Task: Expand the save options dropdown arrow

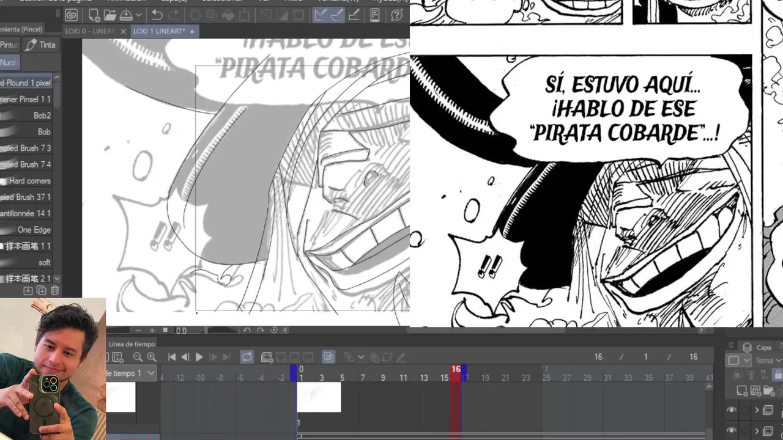Action: (x=139, y=15)
